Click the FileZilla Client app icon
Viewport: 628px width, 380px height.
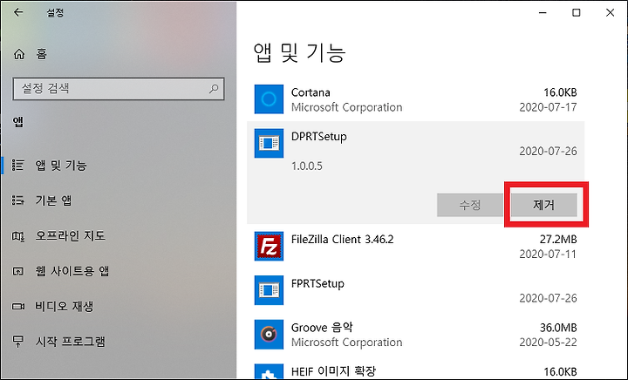click(x=269, y=246)
